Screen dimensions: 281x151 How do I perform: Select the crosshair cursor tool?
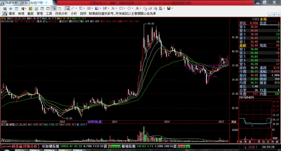coord(11,9)
